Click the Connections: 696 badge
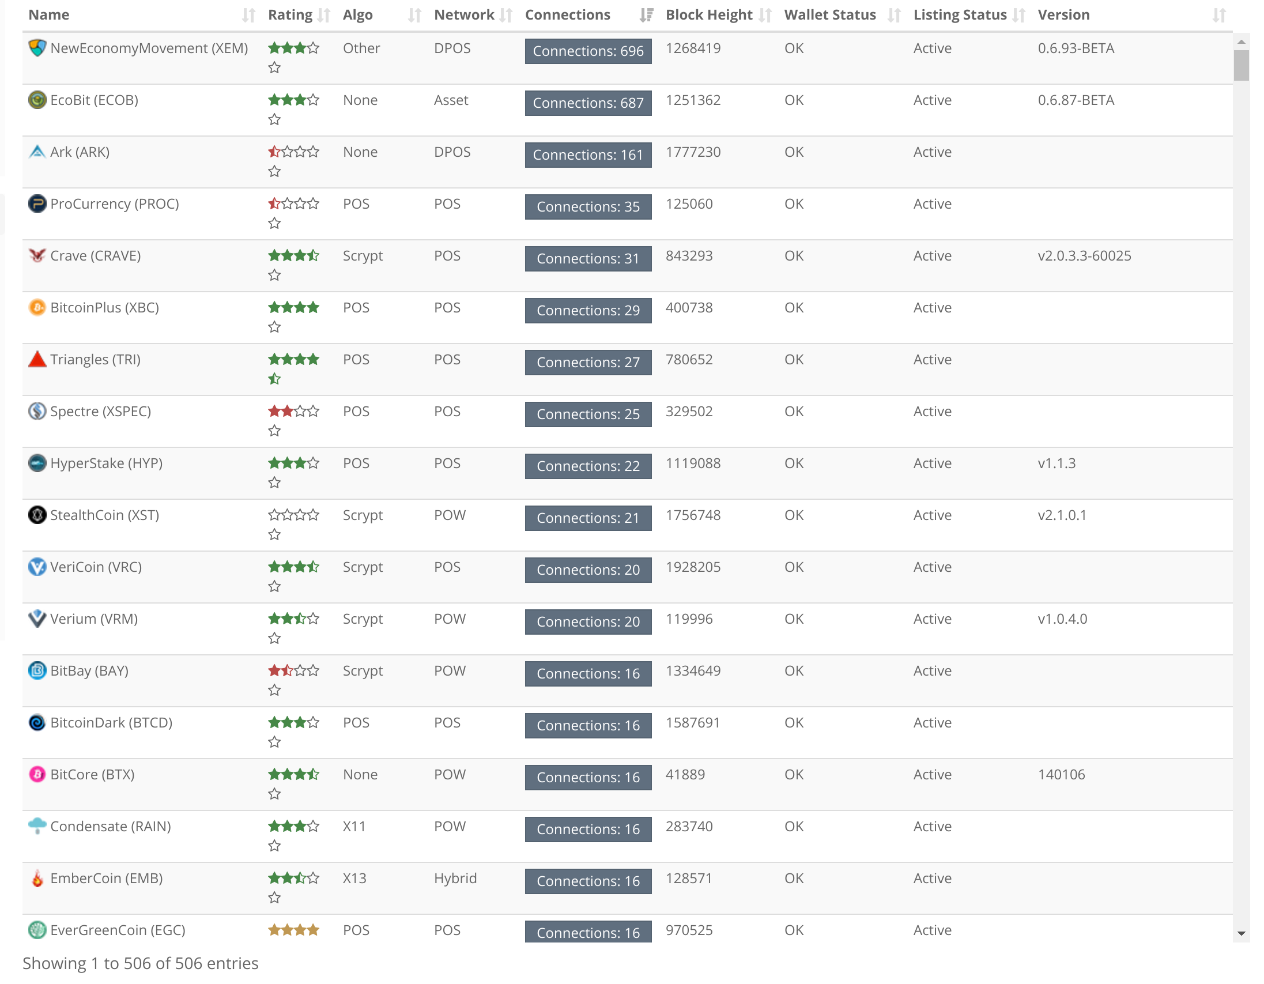 pos(588,51)
